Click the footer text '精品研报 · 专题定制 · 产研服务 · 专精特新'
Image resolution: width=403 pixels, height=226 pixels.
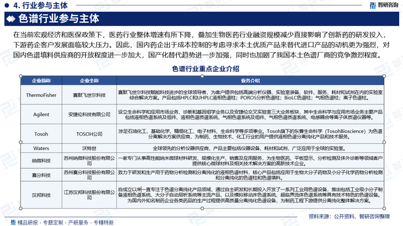point(65,222)
